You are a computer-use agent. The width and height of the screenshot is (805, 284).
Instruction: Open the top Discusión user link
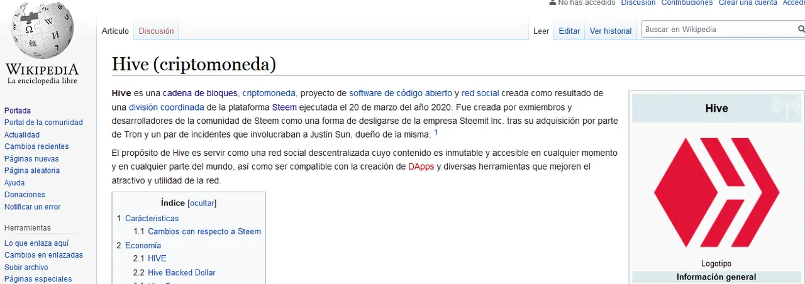[x=638, y=3]
